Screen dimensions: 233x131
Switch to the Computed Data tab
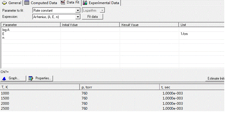pyautogui.click(x=41, y=3)
